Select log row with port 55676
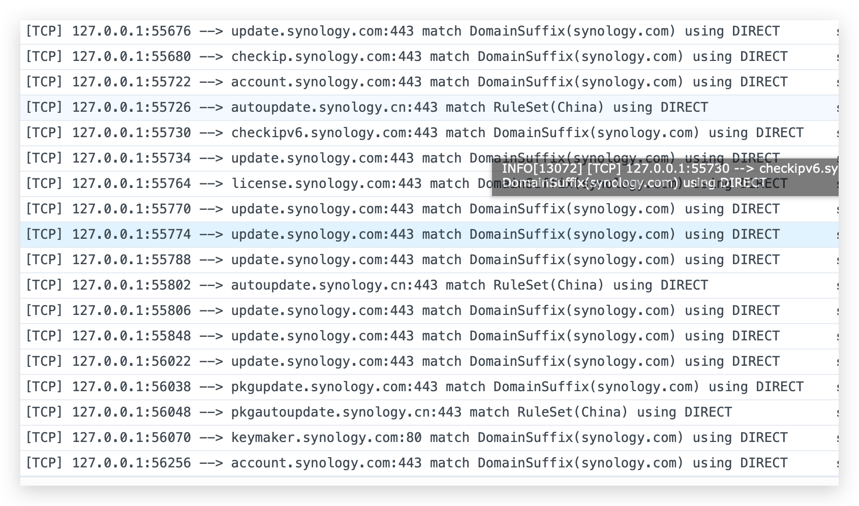 tap(429, 31)
